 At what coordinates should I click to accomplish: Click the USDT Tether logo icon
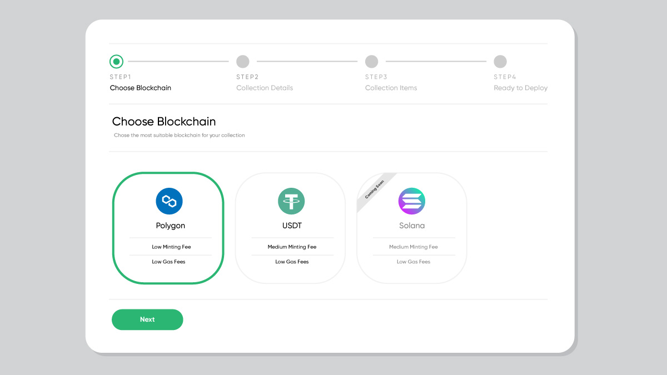point(291,201)
